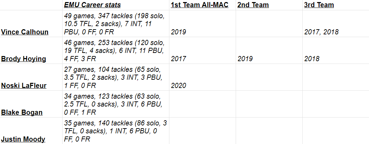Viewport: 369px width, 144px height.
Task: Click the Justin Moody name cell
Action: pos(23,139)
